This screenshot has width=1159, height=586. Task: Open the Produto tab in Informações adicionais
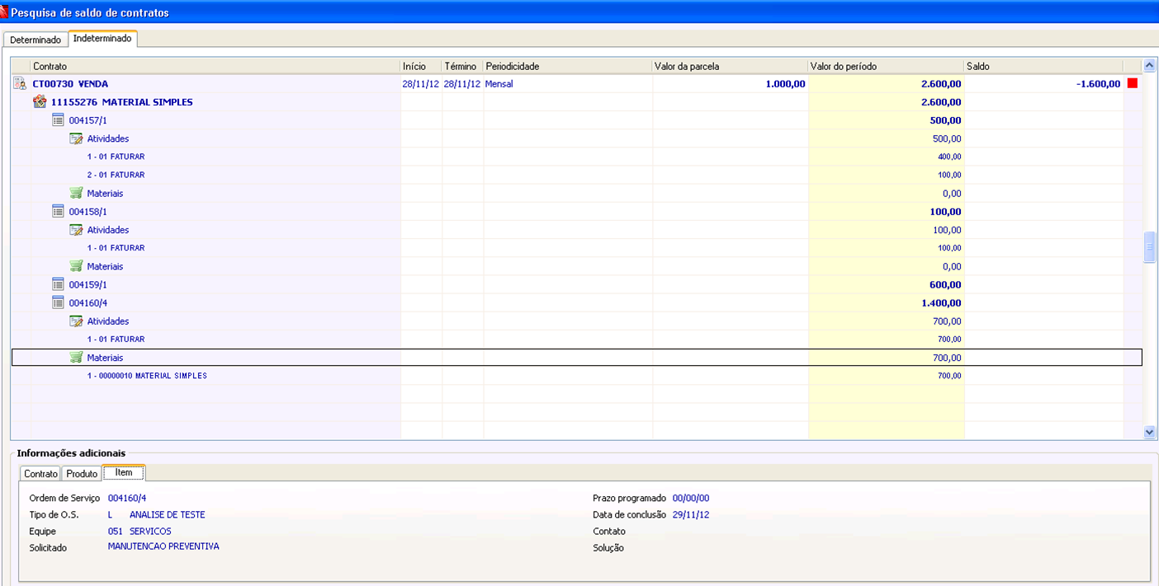coord(82,474)
